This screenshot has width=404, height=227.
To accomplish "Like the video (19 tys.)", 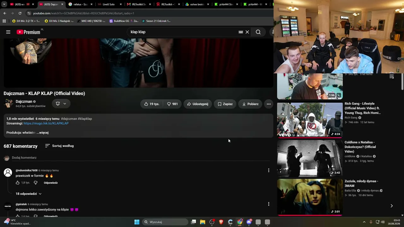I will pos(152,104).
